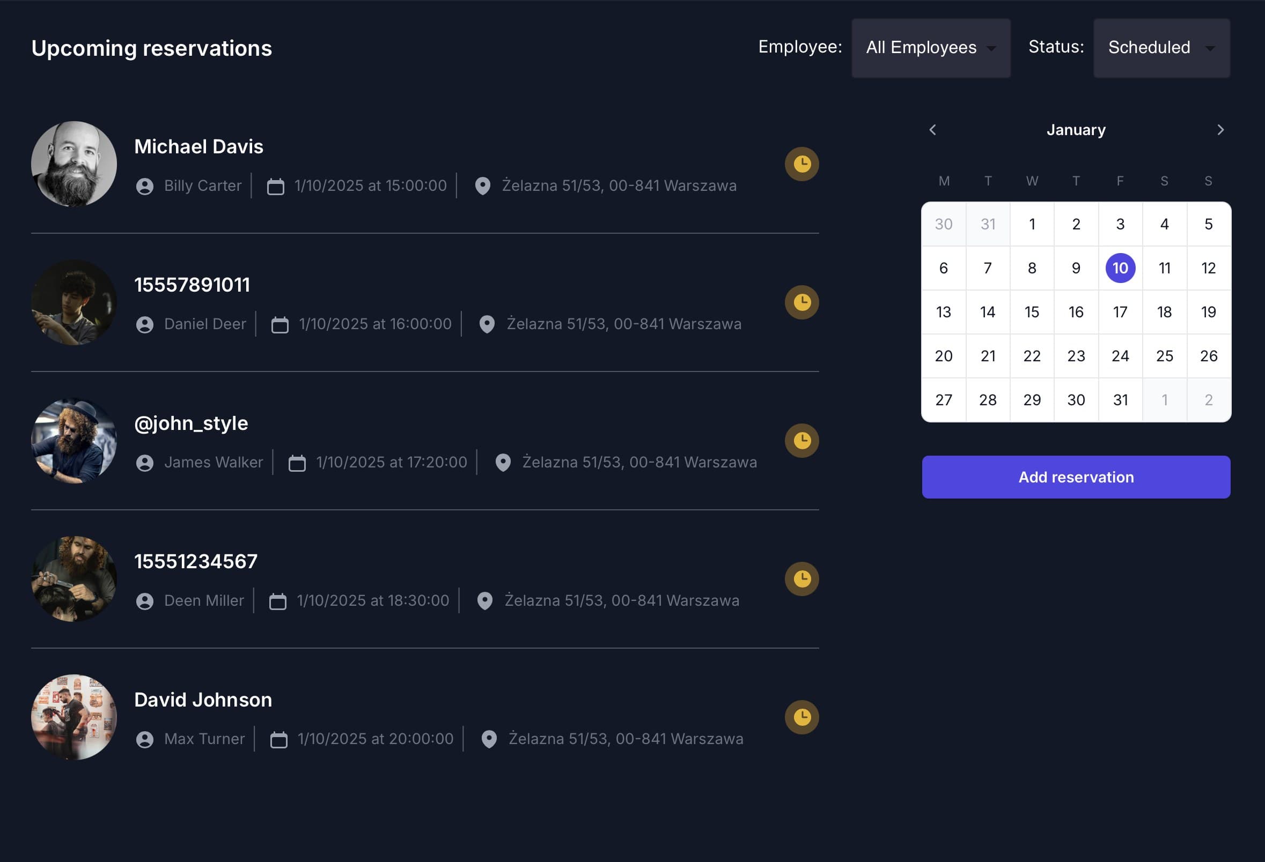Open the All Employees dropdown

(930, 48)
